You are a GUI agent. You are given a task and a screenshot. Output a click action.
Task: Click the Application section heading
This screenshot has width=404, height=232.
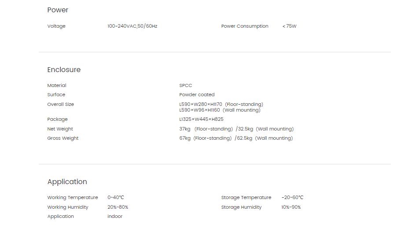67,182
